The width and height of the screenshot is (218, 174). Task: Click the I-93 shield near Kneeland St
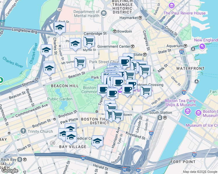click(x=151, y=133)
